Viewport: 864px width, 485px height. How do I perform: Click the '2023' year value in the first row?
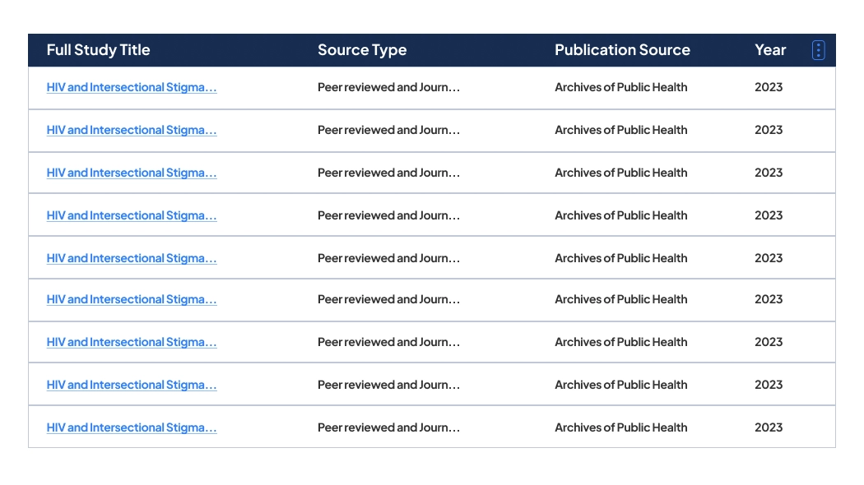[x=768, y=87]
